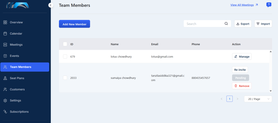The image size is (278, 123).
Task: Select the checkbox for member 2033
Action: click(65, 78)
